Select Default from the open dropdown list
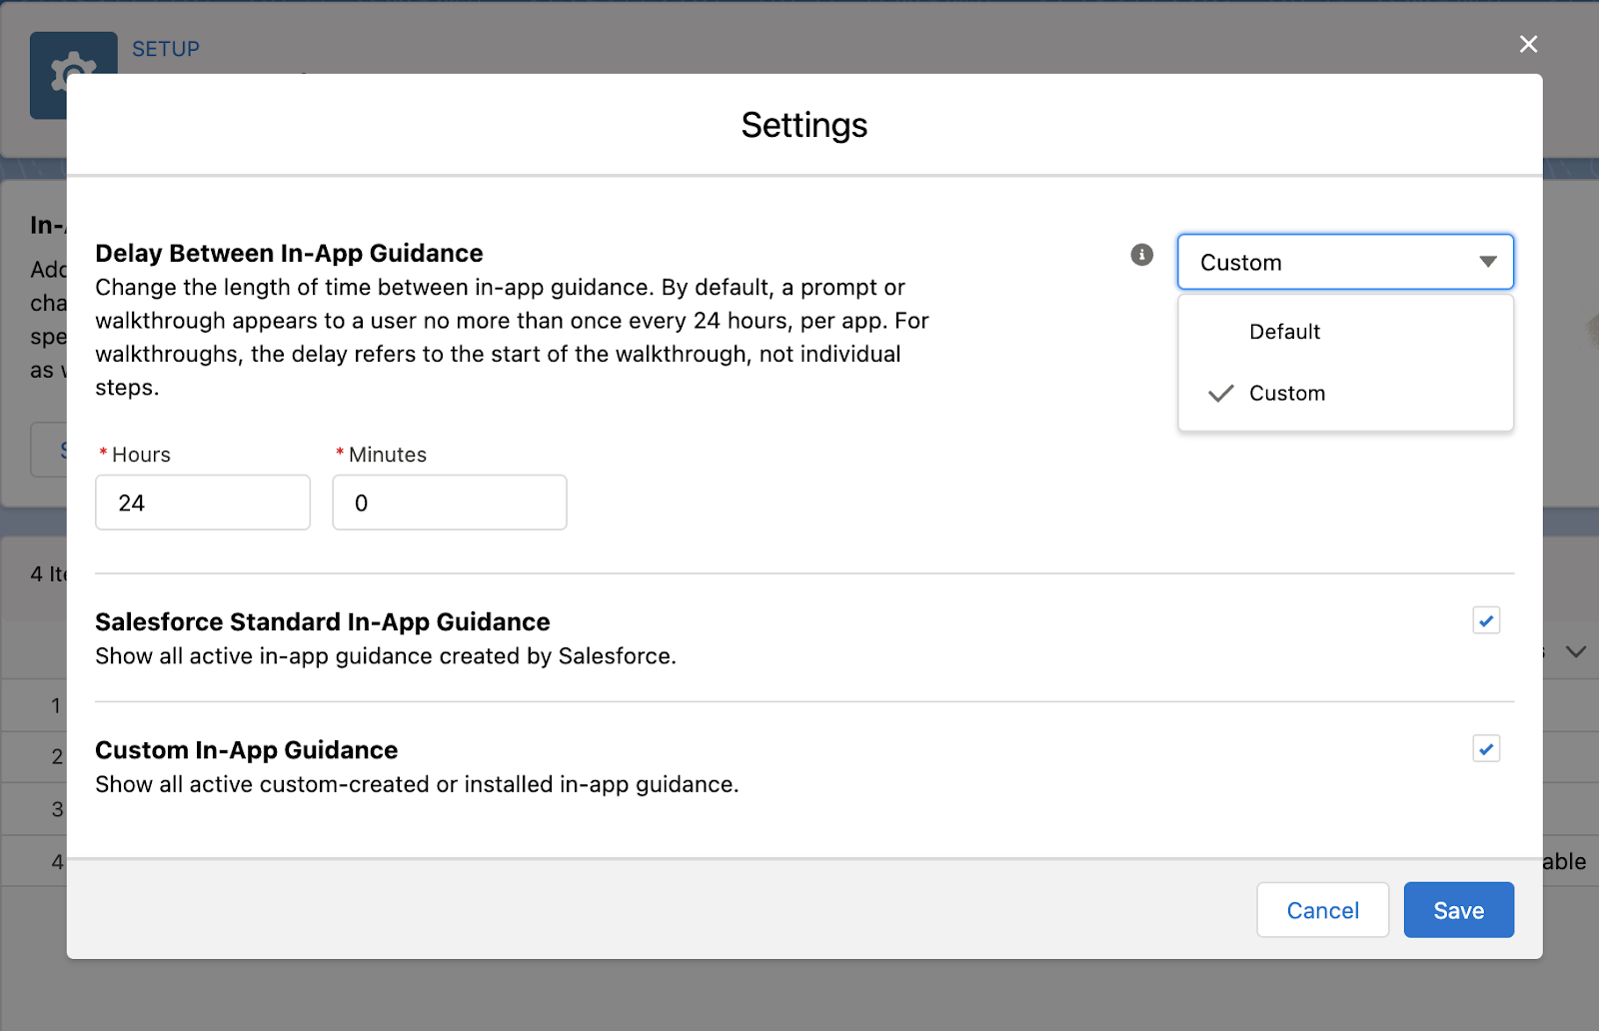The height and width of the screenshot is (1031, 1599). pyautogui.click(x=1284, y=332)
